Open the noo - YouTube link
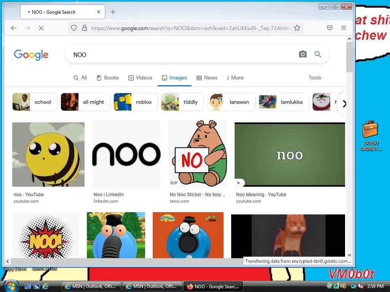The image size is (390, 292). [29, 195]
